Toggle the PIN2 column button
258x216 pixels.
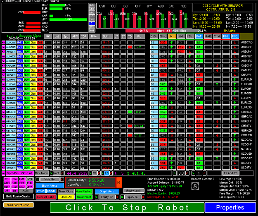[235, 36]
